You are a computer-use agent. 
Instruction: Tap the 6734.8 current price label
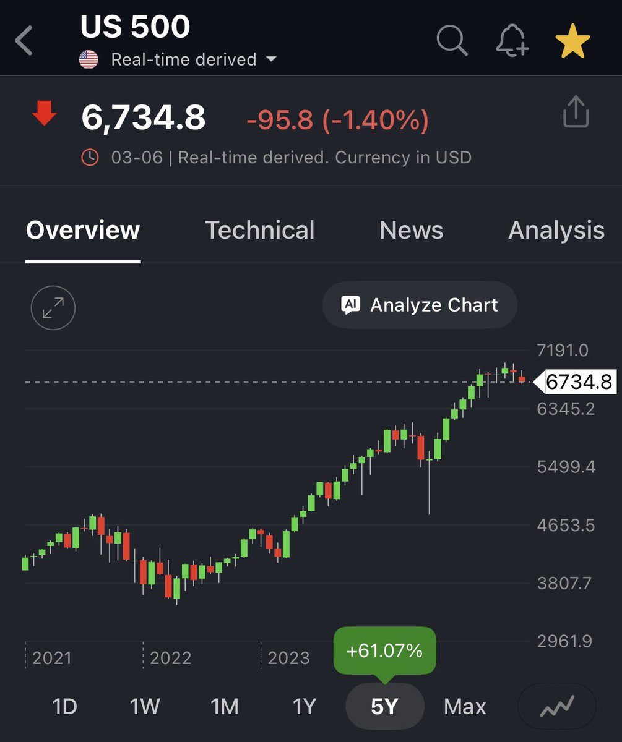coord(578,382)
